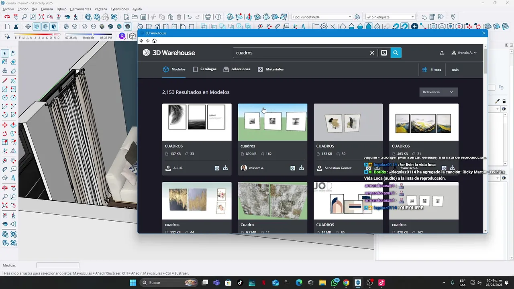Click the image search icon in Warehouse
Image resolution: width=514 pixels, height=289 pixels.
(384, 53)
